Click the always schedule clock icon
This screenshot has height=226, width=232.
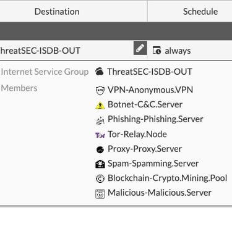click(157, 50)
